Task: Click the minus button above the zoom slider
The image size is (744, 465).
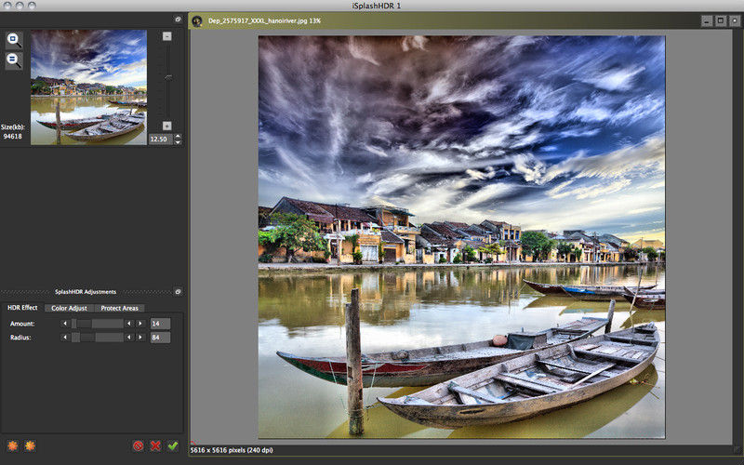Action: [x=167, y=36]
